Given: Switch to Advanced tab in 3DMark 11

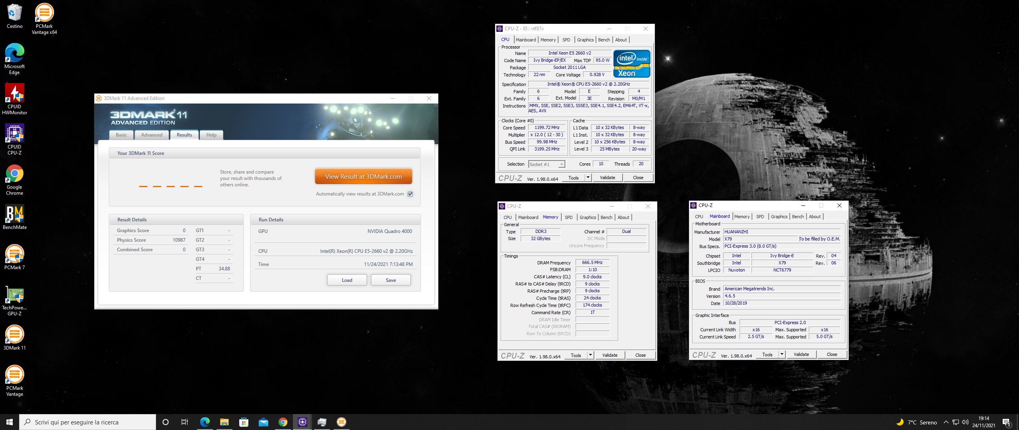Looking at the screenshot, I should click(x=152, y=135).
